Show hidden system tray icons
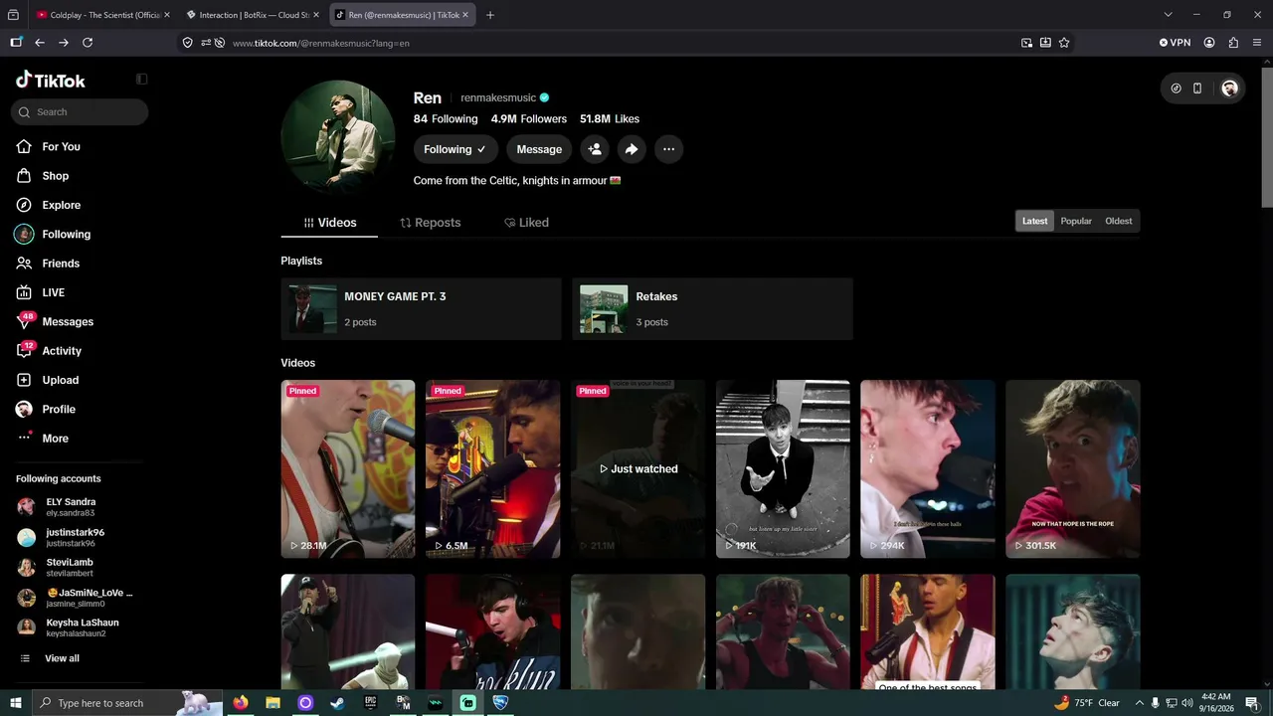 [1139, 703]
